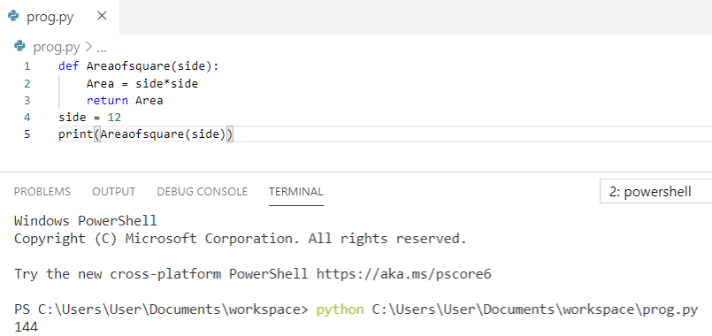
Task: Click the terminal prompt 'PS C:\Users\User\Documents\workspace>'
Action: pos(161,309)
